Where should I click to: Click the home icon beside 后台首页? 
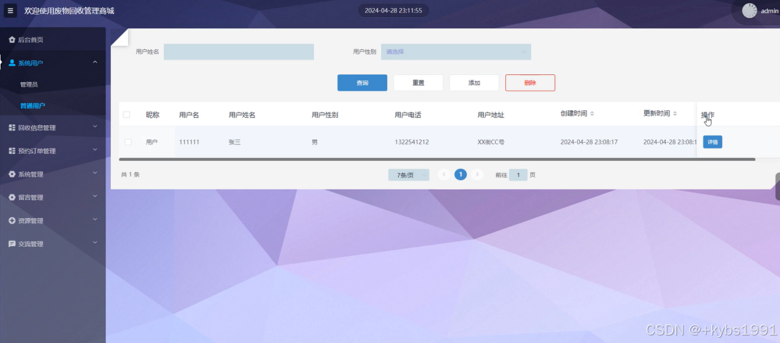coord(12,40)
